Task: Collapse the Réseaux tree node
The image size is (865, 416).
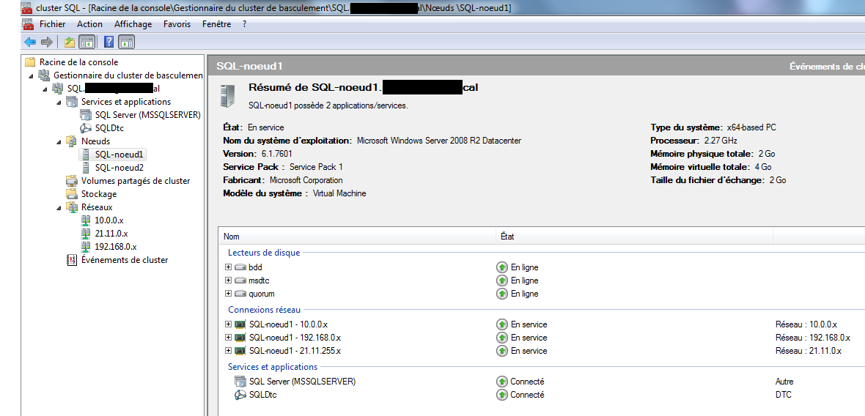Action: [x=59, y=207]
